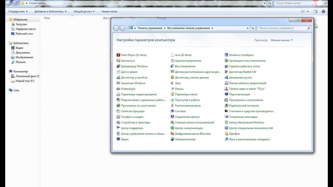
Task: Expand the Explorer view options arrow
Action: click(x=308, y=11)
